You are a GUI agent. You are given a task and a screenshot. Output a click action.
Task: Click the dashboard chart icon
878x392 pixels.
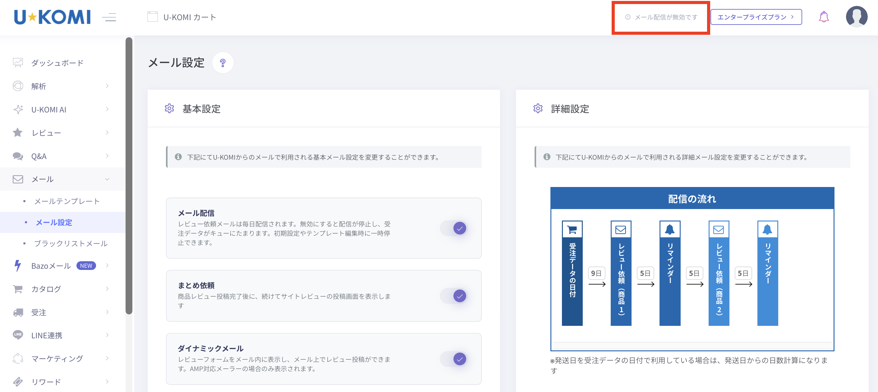pos(18,63)
